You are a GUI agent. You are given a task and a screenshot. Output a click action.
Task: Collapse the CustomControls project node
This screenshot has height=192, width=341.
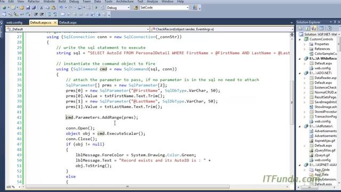pyautogui.click(x=300, y=39)
